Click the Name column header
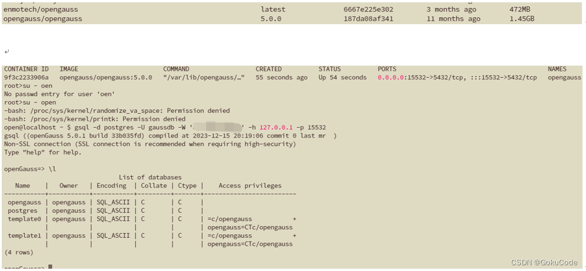Screen dimensions: 586x271 22,186
